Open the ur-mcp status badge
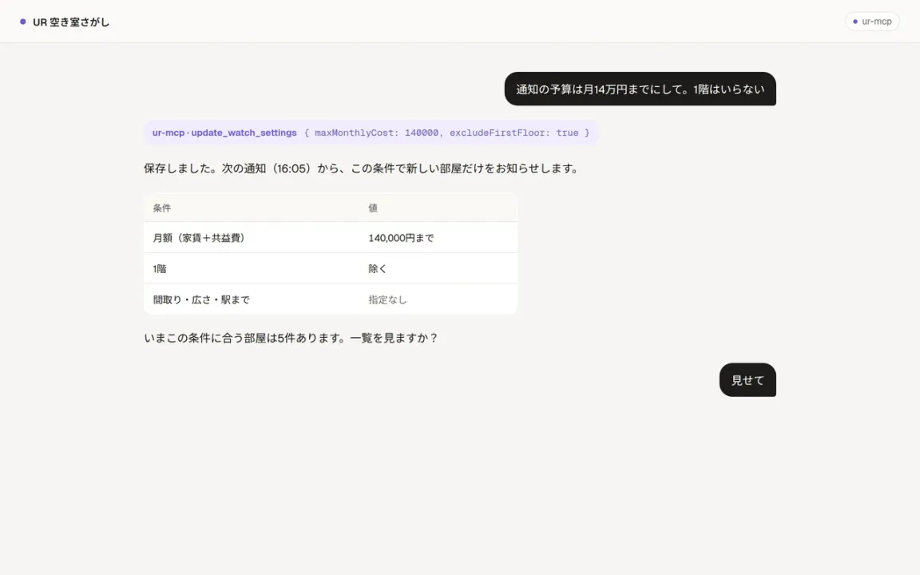 coord(872,22)
